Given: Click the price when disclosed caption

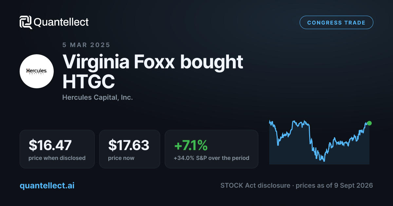Looking at the screenshot, I should pyautogui.click(x=57, y=158).
